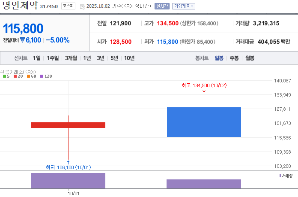This screenshot has width=298, height=197.
Task: Click the 10/01 date axis label
Action: [x=74, y=194]
